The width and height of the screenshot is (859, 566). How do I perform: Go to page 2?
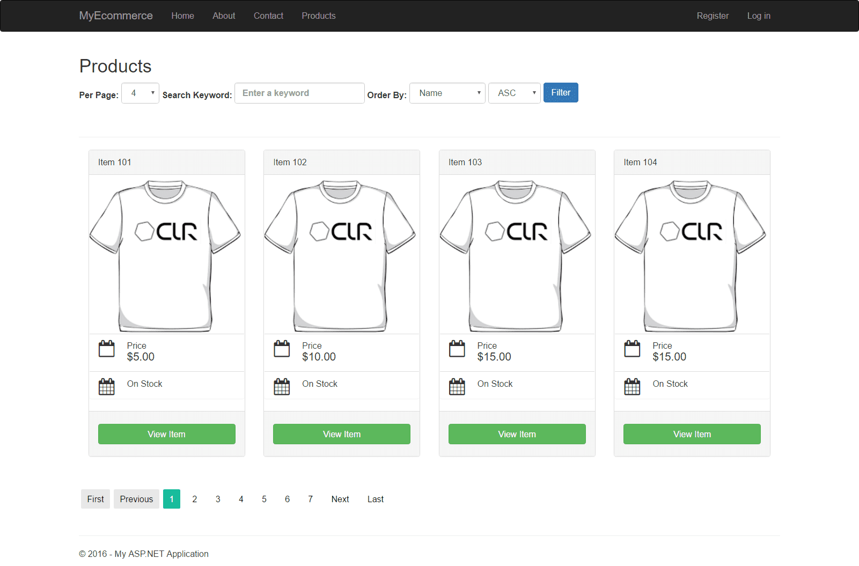(195, 499)
